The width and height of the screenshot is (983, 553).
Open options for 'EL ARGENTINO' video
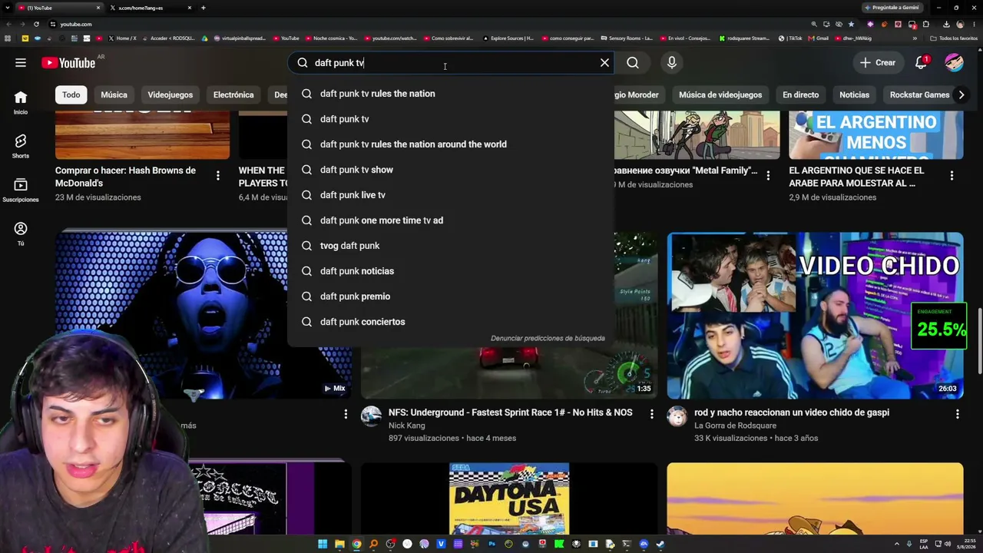(952, 176)
